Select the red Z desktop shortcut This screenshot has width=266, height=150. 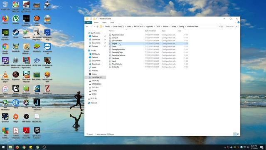(47, 90)
